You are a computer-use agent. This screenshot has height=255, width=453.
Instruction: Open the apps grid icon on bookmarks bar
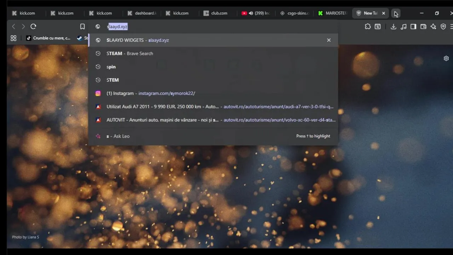[x=13, y=38]
